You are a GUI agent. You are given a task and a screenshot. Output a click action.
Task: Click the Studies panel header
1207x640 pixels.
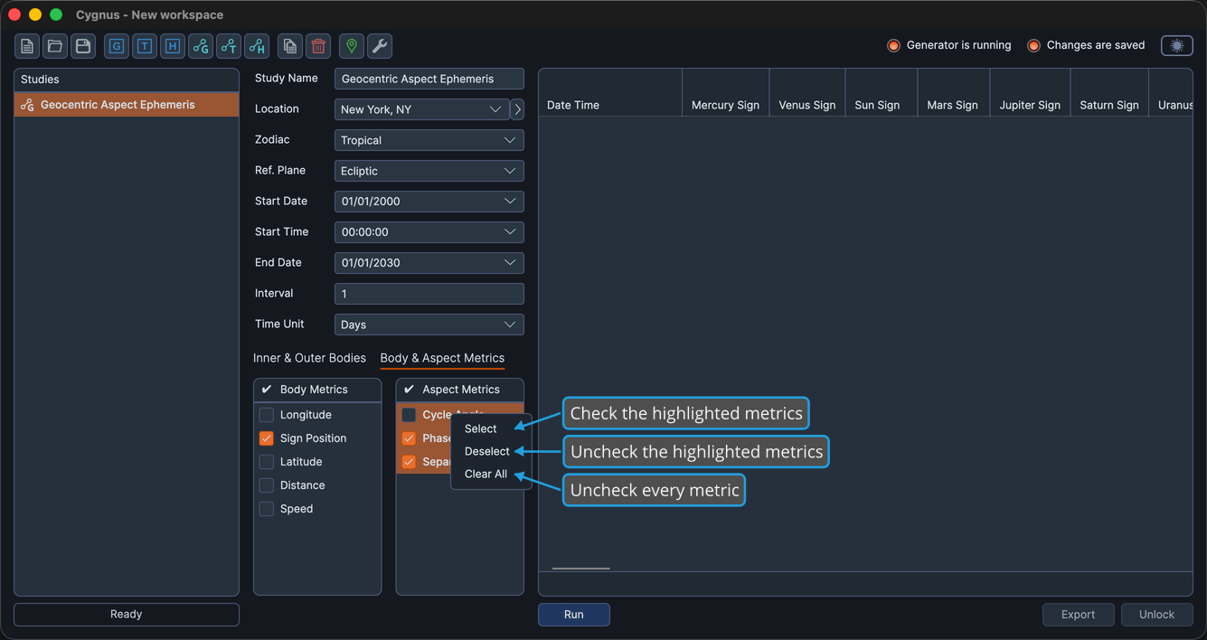127,80
